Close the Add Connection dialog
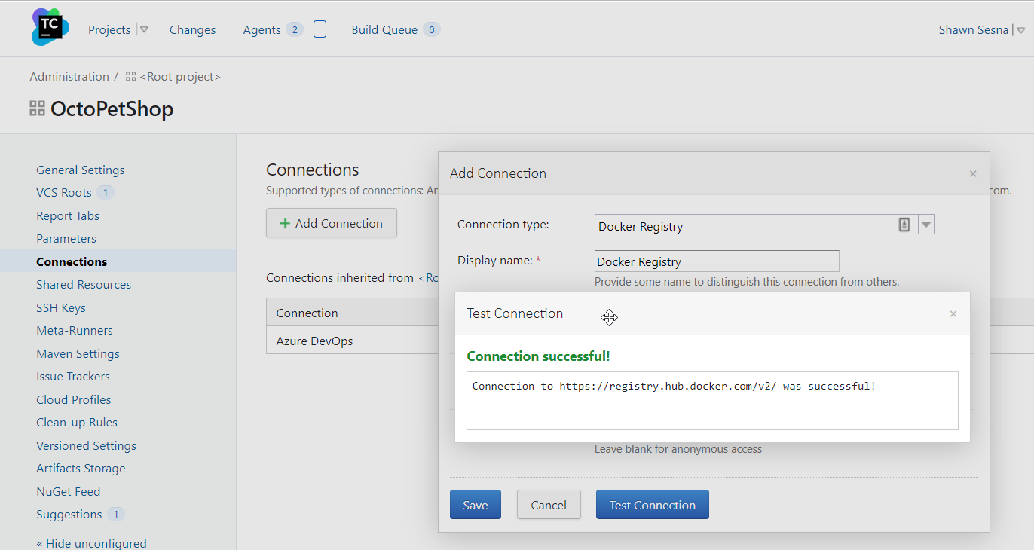1034x550 pixels. [x=972, y=174]
